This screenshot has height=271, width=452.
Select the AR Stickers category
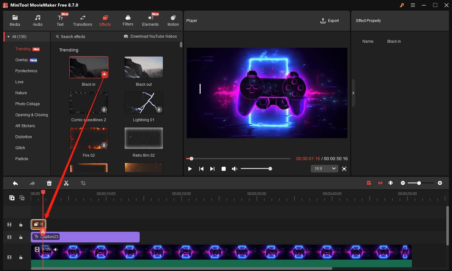[25, 126]
